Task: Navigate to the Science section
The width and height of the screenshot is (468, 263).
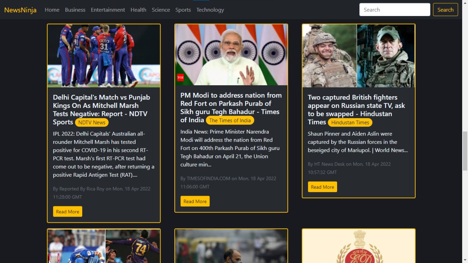Action: (161, 10)
